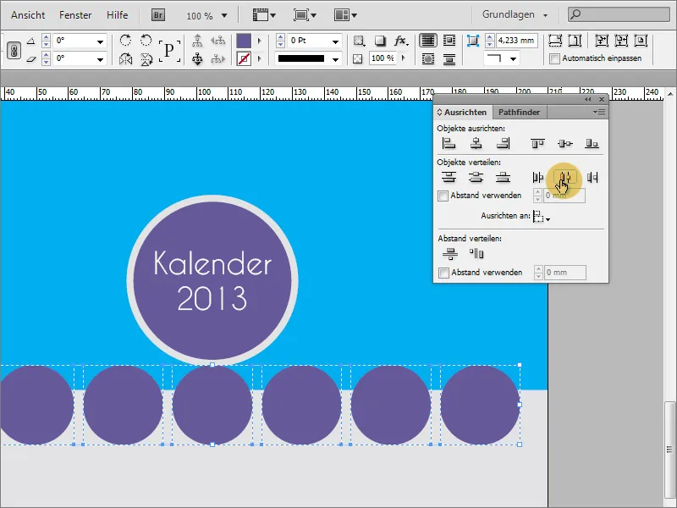
Task: Click the stroke none swatch
Action: point(244,58)
